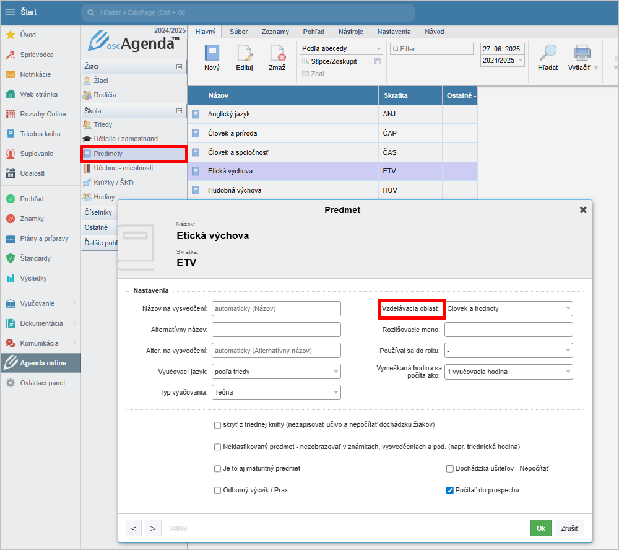Click the 'Rozlišovacie meno' input field
The height and width of the screenshot is (550, 619).
(x=508, y=330)
